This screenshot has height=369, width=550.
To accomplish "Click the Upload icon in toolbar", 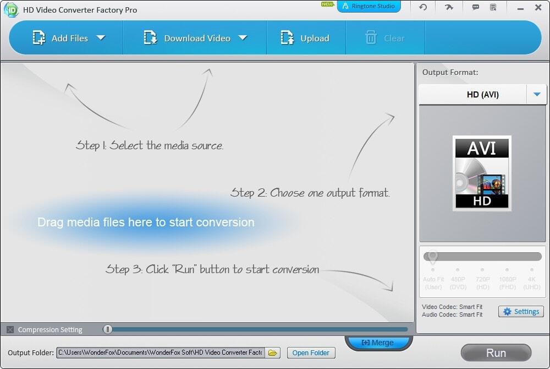I will (x=287, y=38).
